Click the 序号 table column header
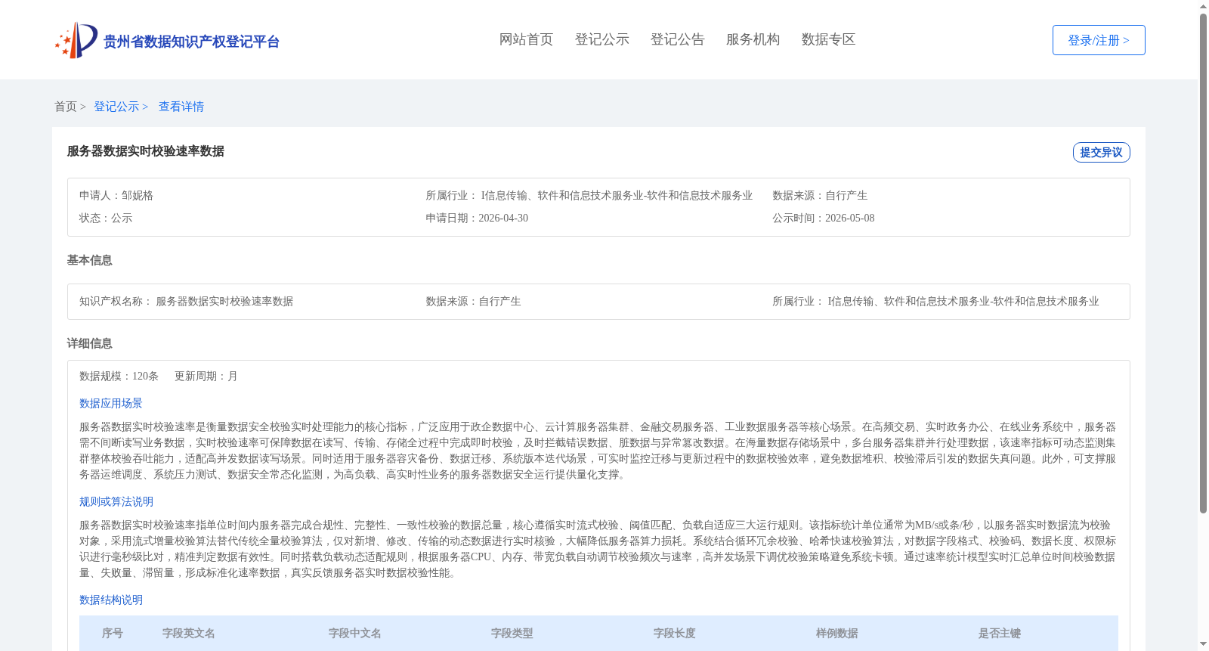 (x=113, y=634)
